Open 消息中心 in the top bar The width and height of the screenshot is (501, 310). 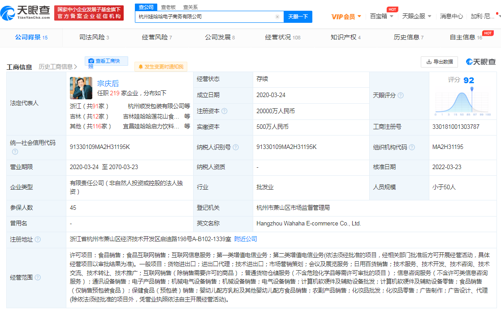click(x=451, y=16)
